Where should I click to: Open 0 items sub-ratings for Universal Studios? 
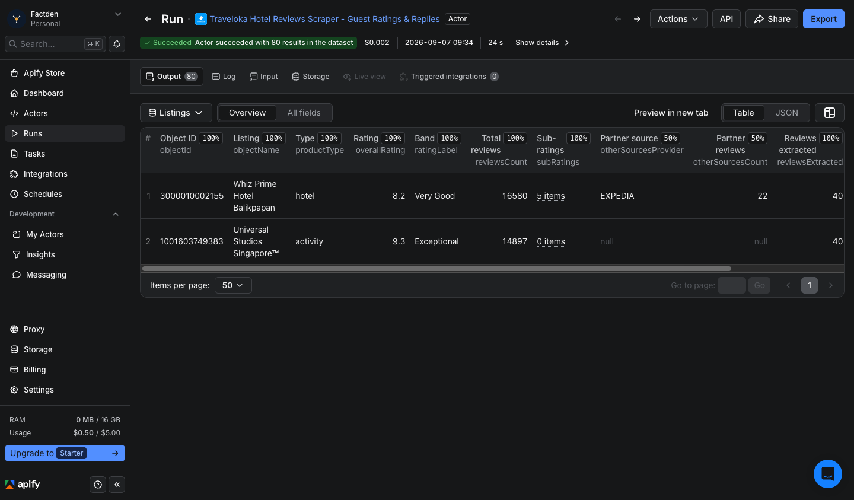tap(551, 241)
